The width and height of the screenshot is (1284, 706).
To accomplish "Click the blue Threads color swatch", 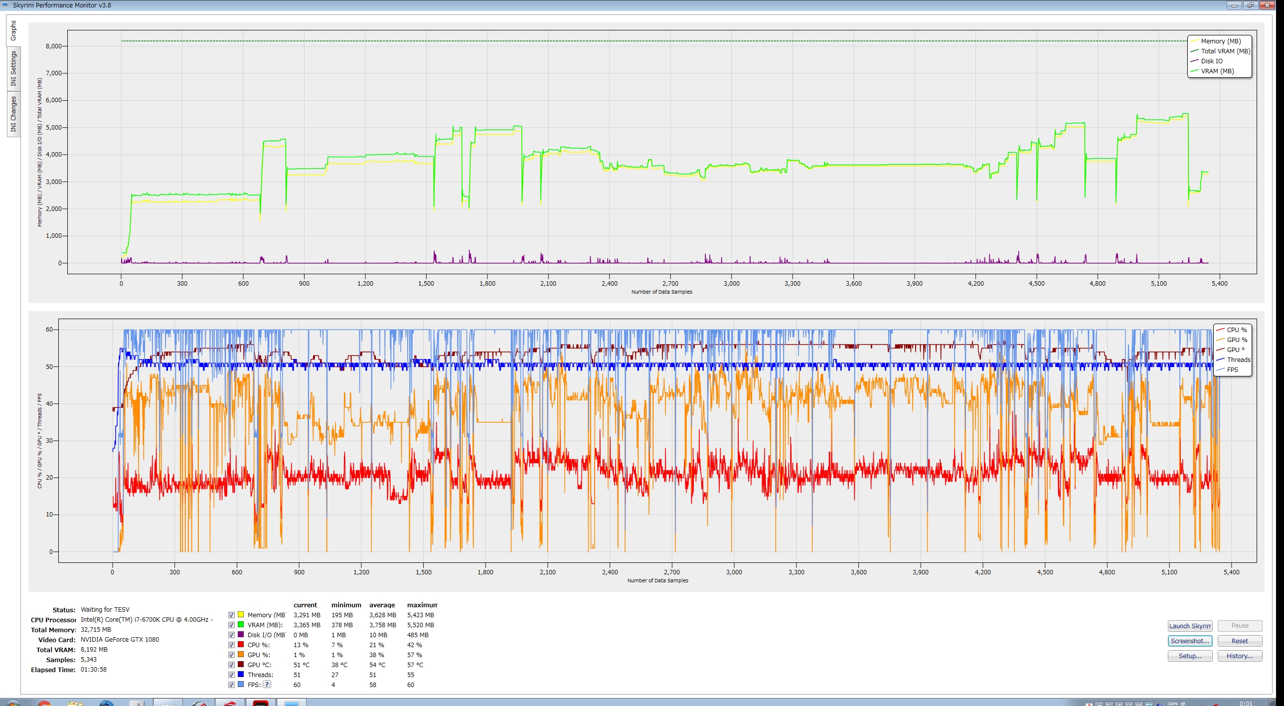I will pos(241,674).
